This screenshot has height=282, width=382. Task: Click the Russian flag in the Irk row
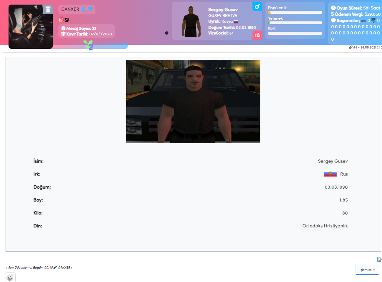pyautogui.click(x=330, y=174)
